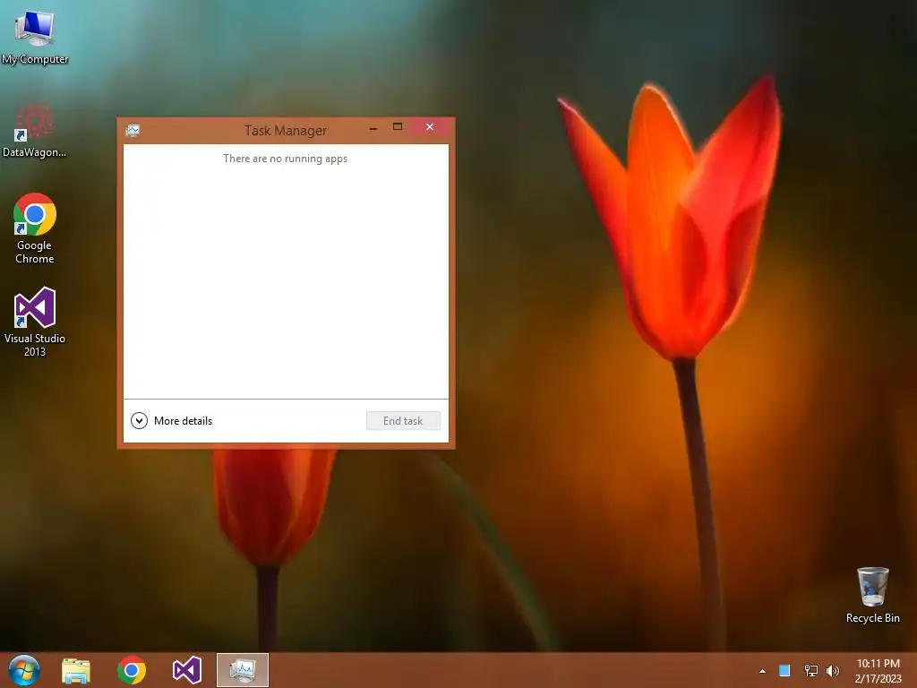Open the DataWagon desktop shortcut
Screen dimensions: 917x688
click(35, 130)
